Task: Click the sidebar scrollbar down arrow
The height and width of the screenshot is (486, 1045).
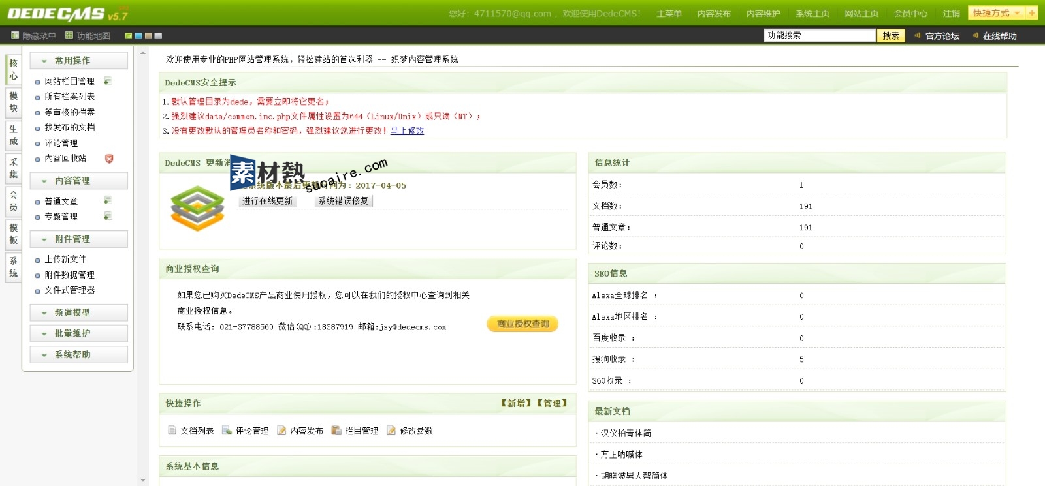Action: [143, 481]
